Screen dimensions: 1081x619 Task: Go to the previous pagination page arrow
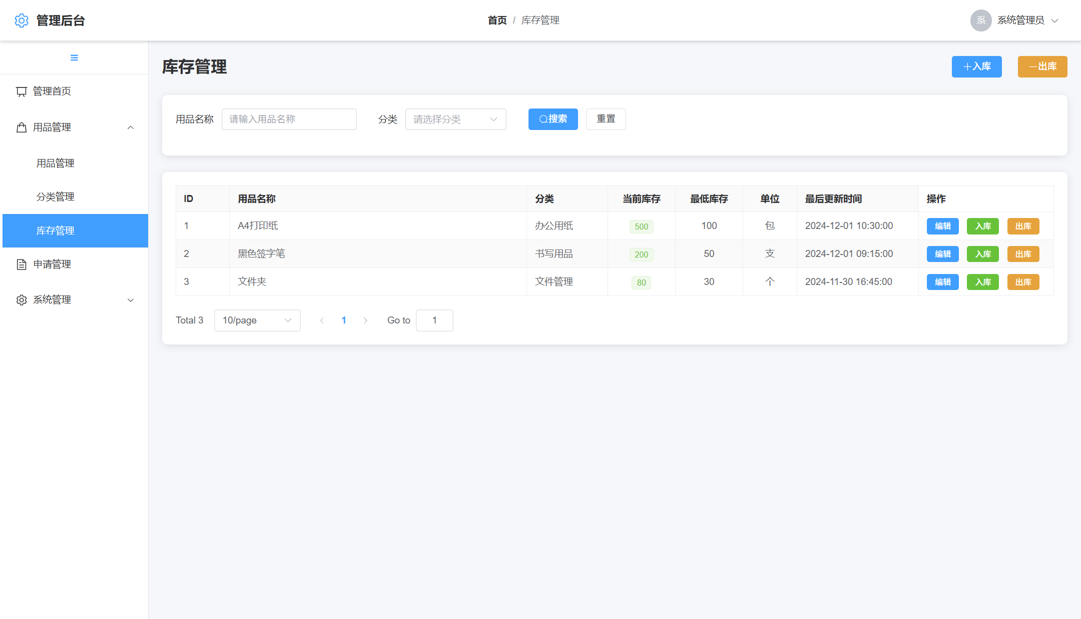322,320
